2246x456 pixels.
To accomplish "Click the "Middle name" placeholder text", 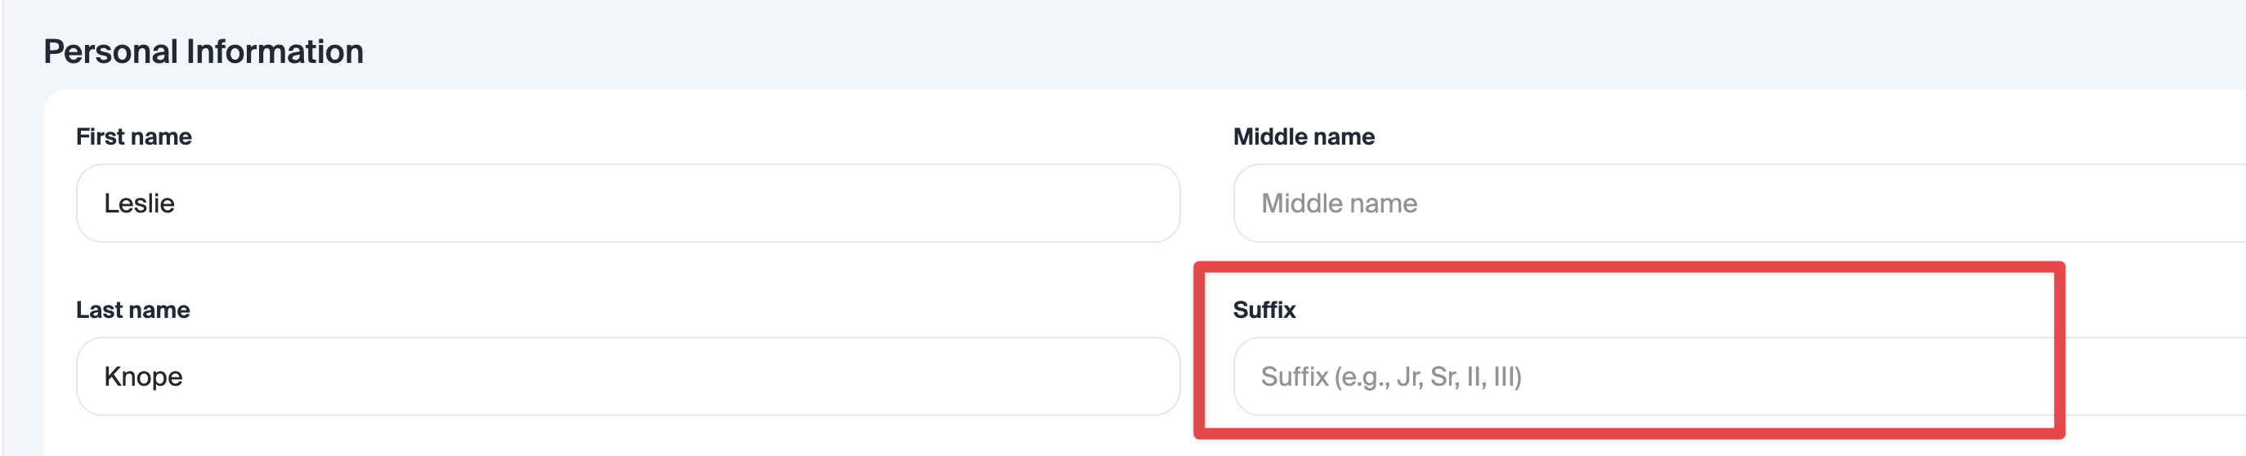I will 1338,203.
